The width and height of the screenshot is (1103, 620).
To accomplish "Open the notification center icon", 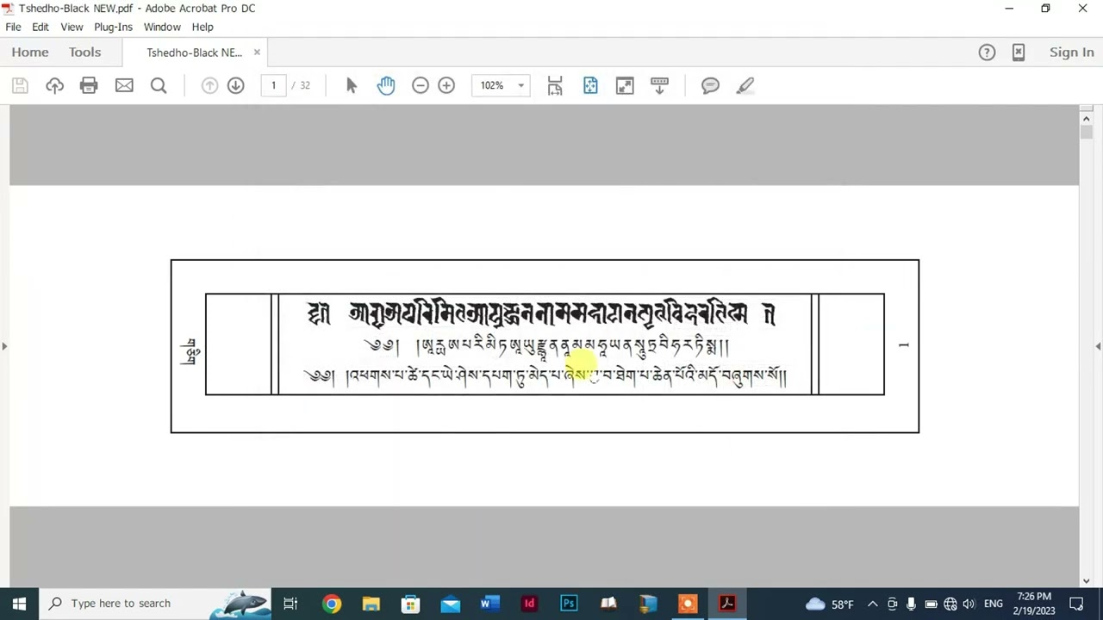I will 1076,604.
